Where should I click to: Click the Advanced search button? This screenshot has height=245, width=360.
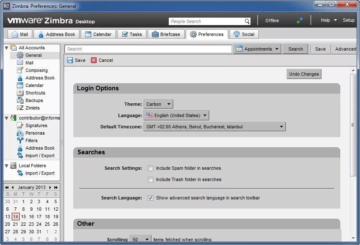pos(345,49)
